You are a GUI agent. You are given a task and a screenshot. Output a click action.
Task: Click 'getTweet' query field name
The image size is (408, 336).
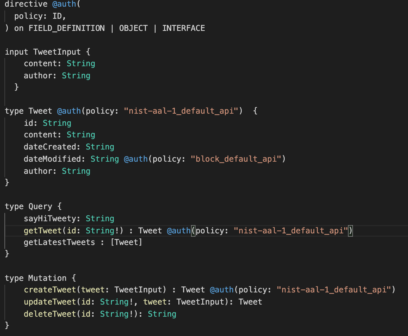coord(43,231)
